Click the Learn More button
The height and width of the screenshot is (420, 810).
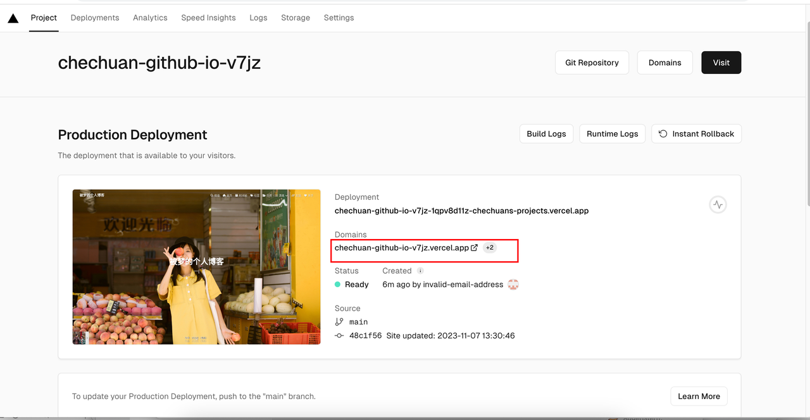699,396
